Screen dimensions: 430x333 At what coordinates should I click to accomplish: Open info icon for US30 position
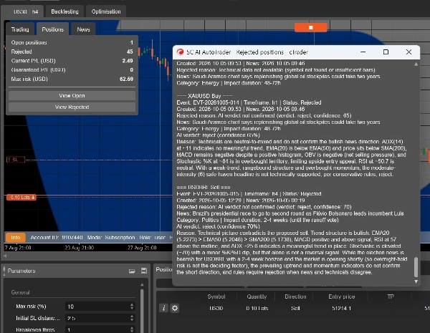(163, 308)
